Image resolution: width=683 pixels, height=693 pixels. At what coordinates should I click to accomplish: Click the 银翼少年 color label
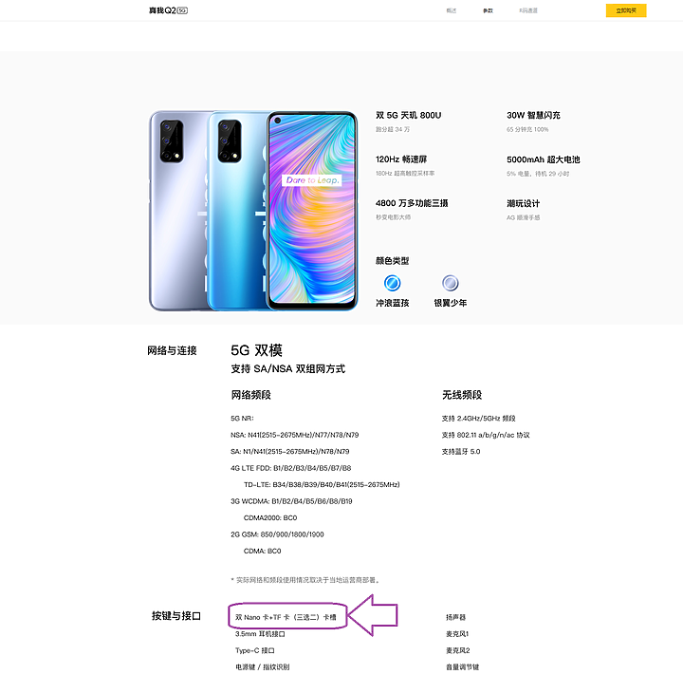point(451,303)
